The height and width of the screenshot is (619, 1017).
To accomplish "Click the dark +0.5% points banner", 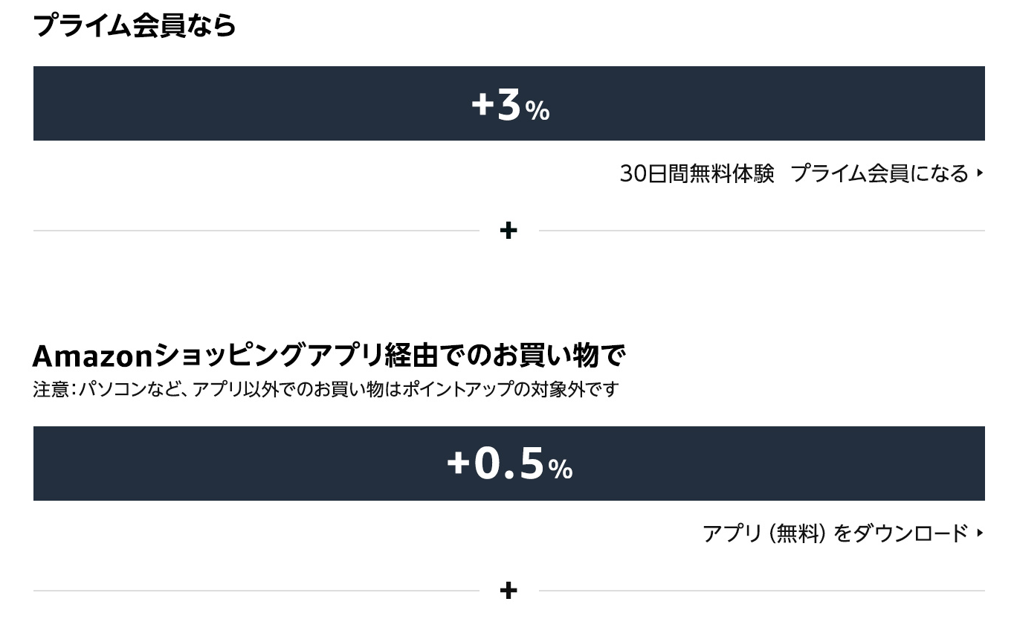I will click(x=297, y=464).
